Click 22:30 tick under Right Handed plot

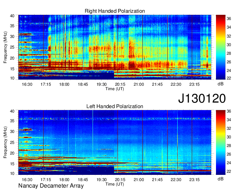click(176, 84)
